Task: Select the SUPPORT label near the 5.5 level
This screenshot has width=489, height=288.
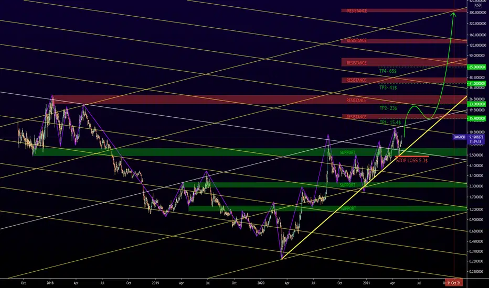Action: (347, 152)
